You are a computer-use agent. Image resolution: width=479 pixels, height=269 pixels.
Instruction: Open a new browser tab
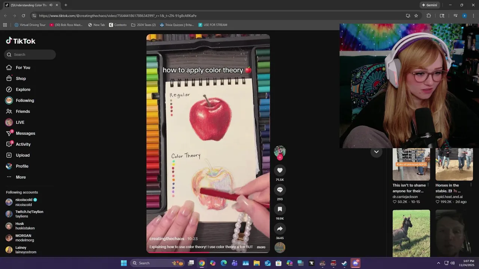pyautogui.click(x=66, y=5)
